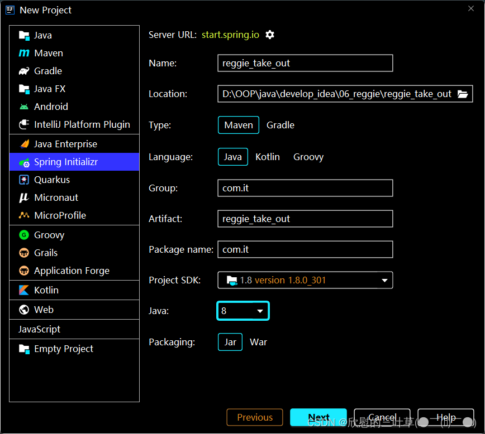
Task: Select Spring Initializr generator
Action: click(74, 162)
